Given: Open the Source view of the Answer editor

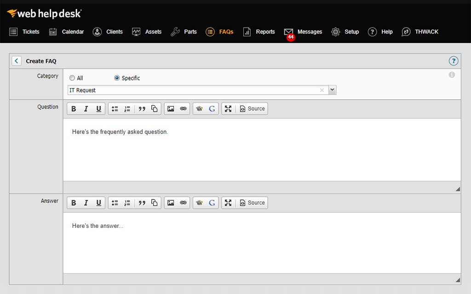Looking at the screenshot, I should [x=253, y=203].
